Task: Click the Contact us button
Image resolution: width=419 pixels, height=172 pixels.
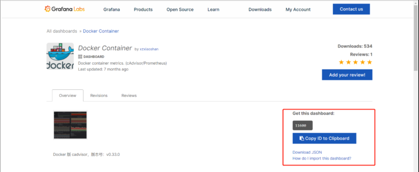Action: (x=351, y=9)
